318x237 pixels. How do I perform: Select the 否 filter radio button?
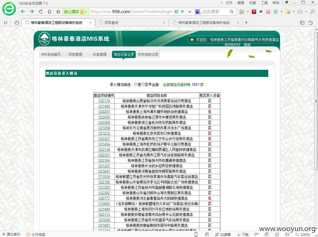point(143,84)
